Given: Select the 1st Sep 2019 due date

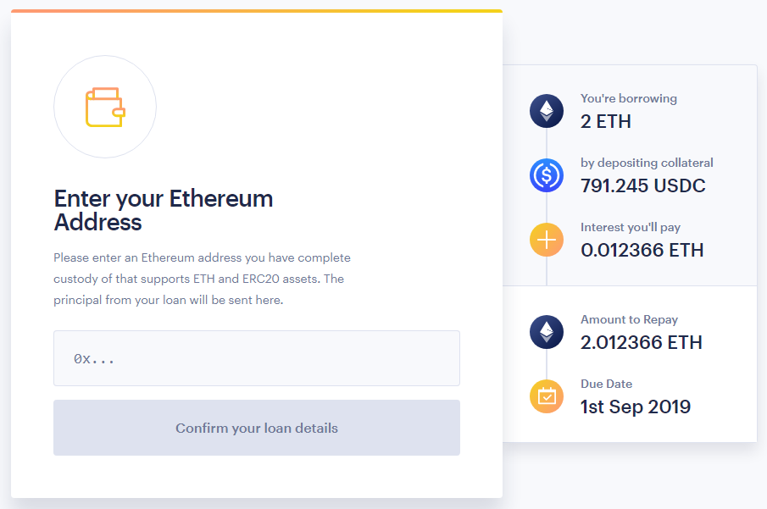Looking at the screenshot, I should tap(636, 407).
